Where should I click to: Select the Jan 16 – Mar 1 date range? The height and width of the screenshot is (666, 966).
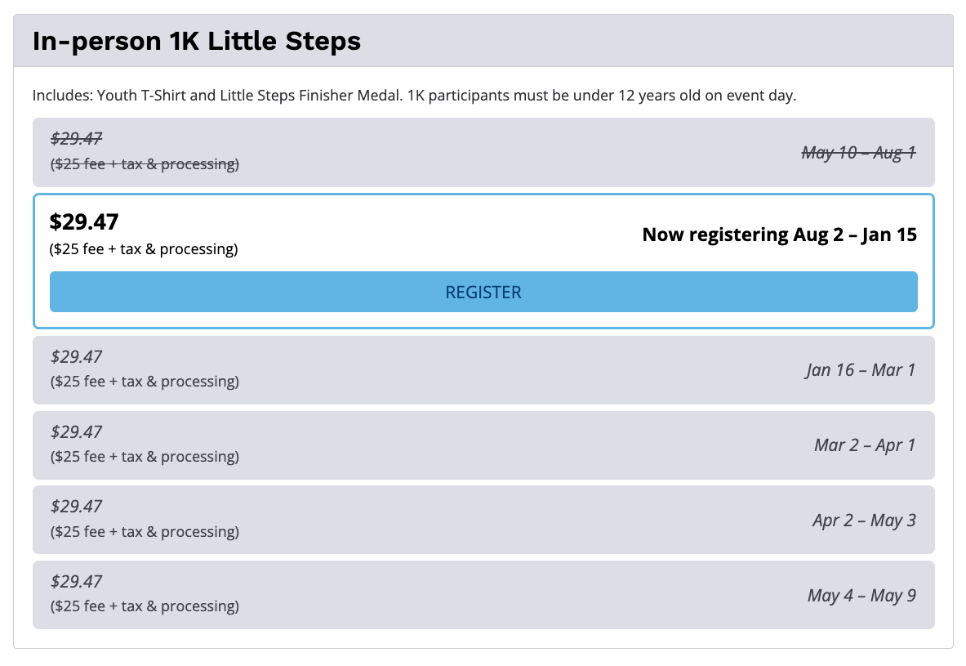pos(860,370)
